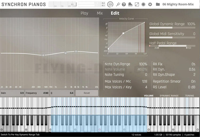Open the help question mark icon
Viewport: 200px width, 137px height.
pos(124,5)
